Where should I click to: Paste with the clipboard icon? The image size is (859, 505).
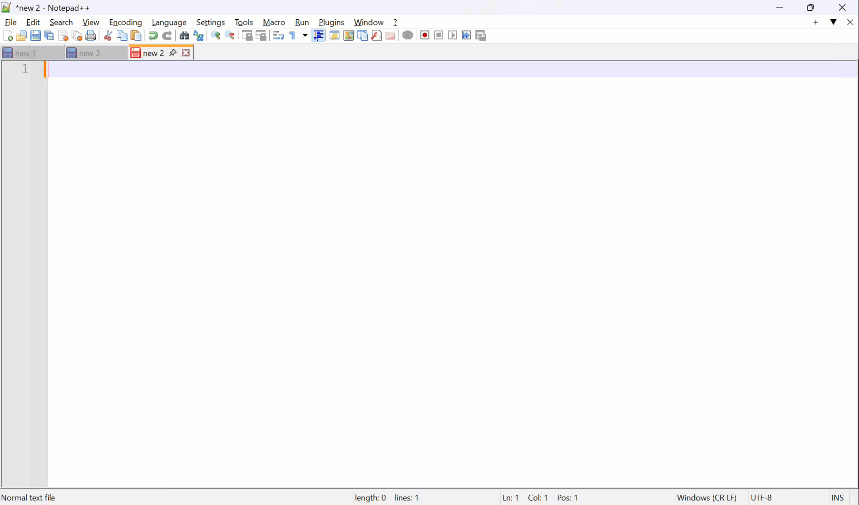[136, 36]
